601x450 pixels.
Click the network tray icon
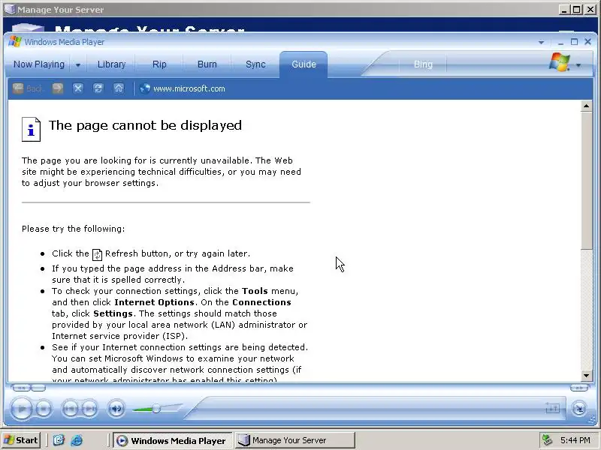coord(547,440)
